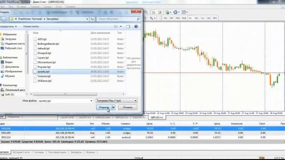The width and height of the screenshot is (285, 160).
Task: Click the Открыть button
Action: point(104,108)
